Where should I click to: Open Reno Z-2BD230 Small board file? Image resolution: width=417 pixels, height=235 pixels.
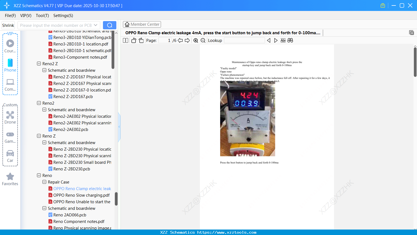point(80,162)
